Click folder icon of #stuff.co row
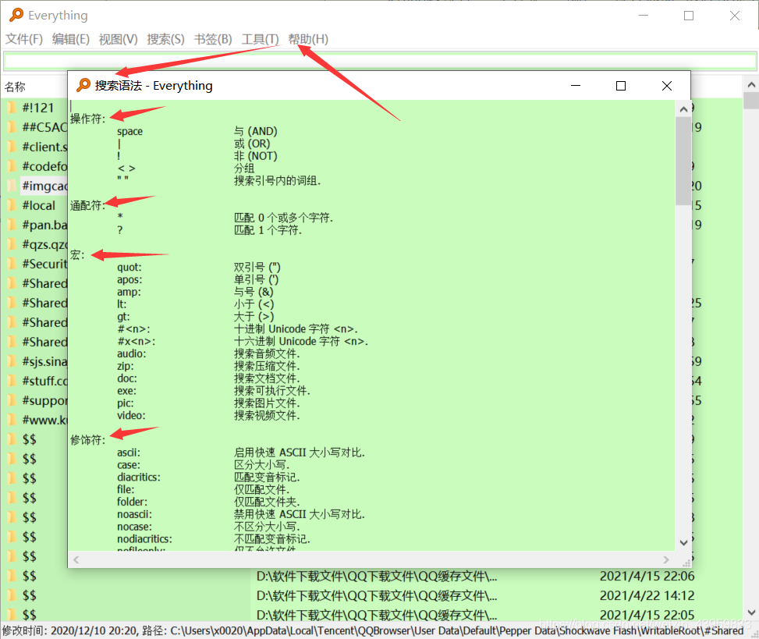The width and height of the screenshot is (759, 639). (12, 381)
